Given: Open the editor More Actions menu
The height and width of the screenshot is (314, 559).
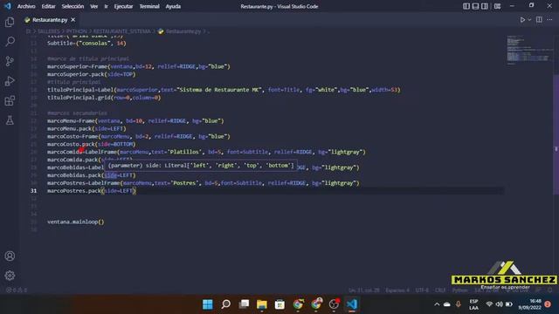Looking at the screenshot, I should click(x=549, y=20).
